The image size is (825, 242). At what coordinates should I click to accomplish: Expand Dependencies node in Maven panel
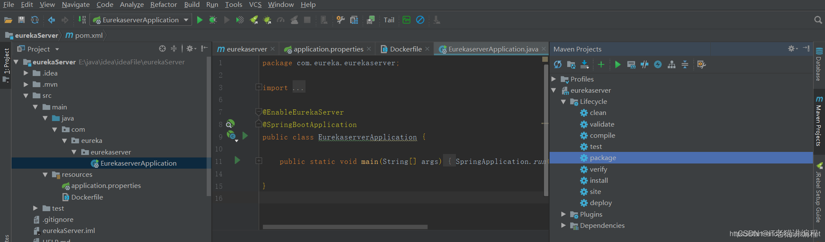[x=563, y=225]
